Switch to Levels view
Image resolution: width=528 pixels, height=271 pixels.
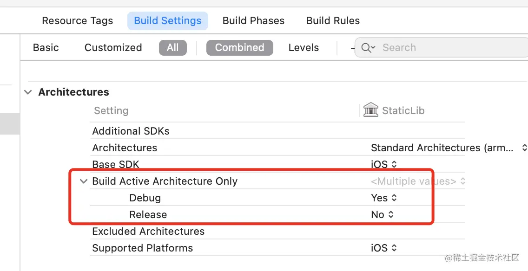[x=304, y=48]
